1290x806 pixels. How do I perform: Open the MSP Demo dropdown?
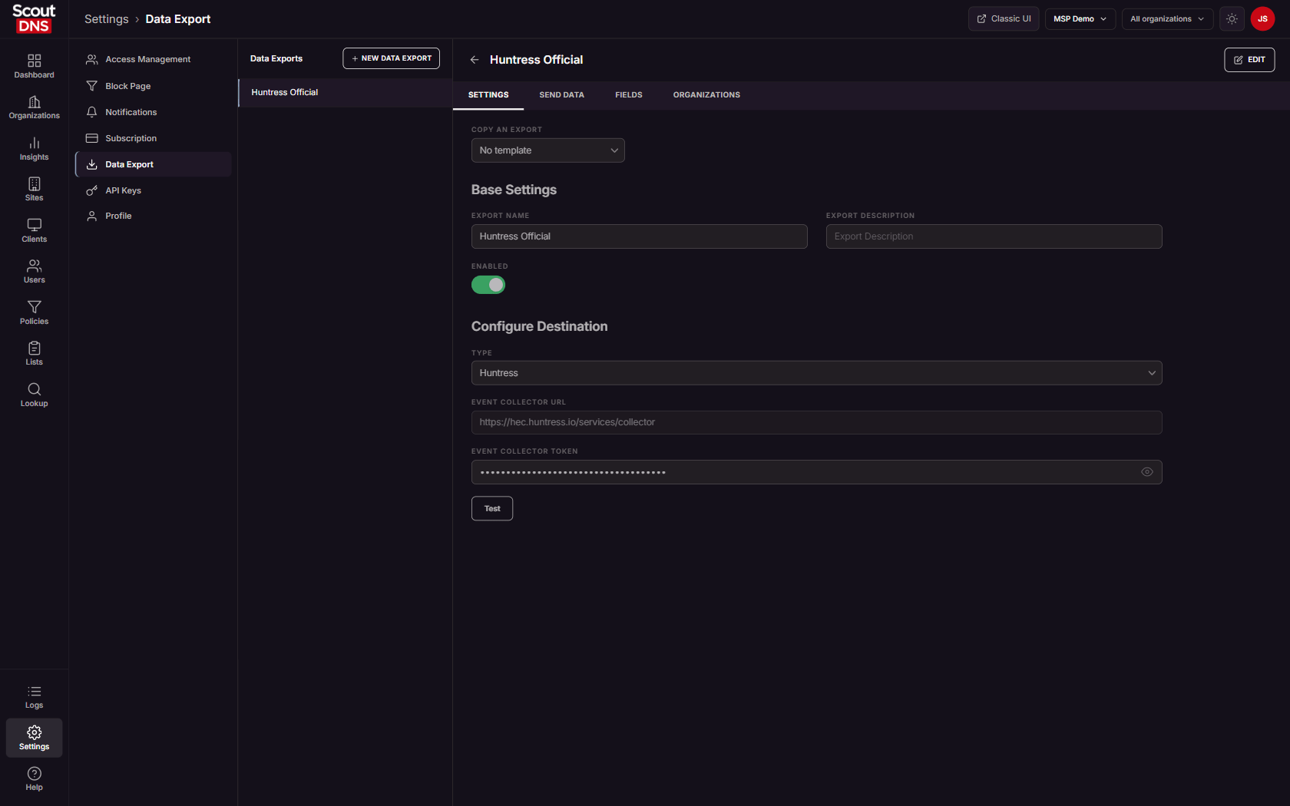1080,18
